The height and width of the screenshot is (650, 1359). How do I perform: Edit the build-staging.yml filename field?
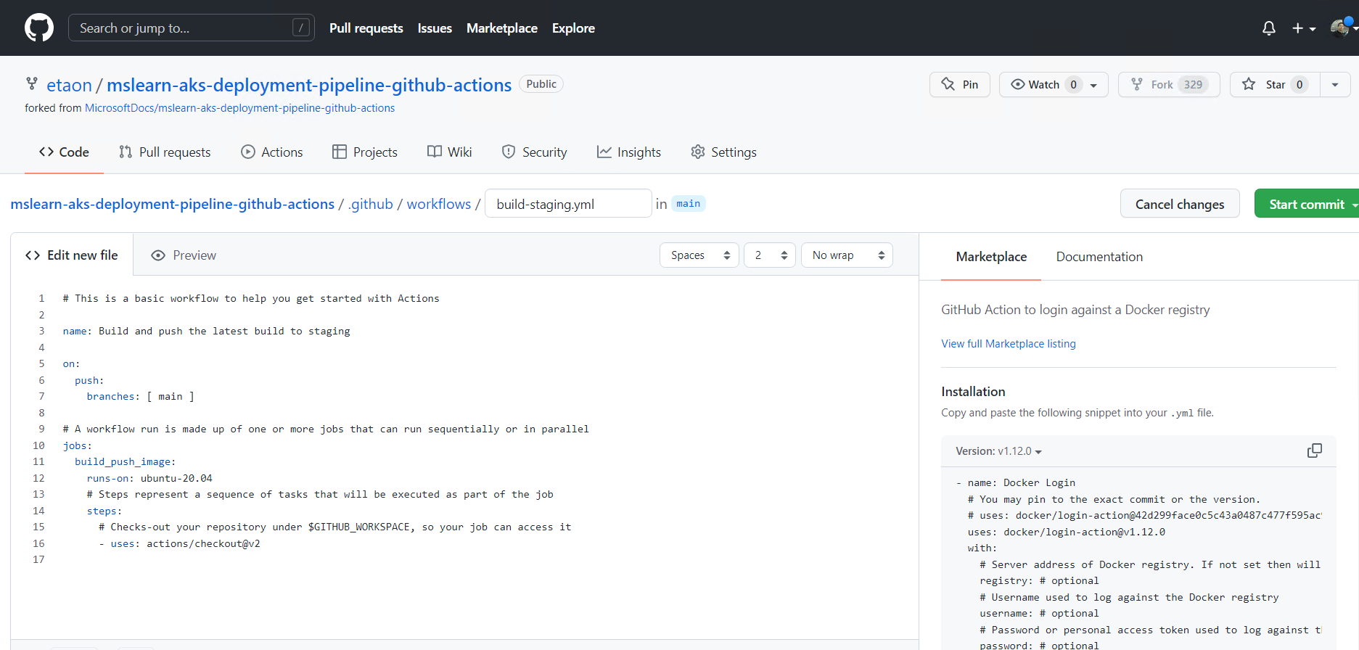[x=568, y=204]
